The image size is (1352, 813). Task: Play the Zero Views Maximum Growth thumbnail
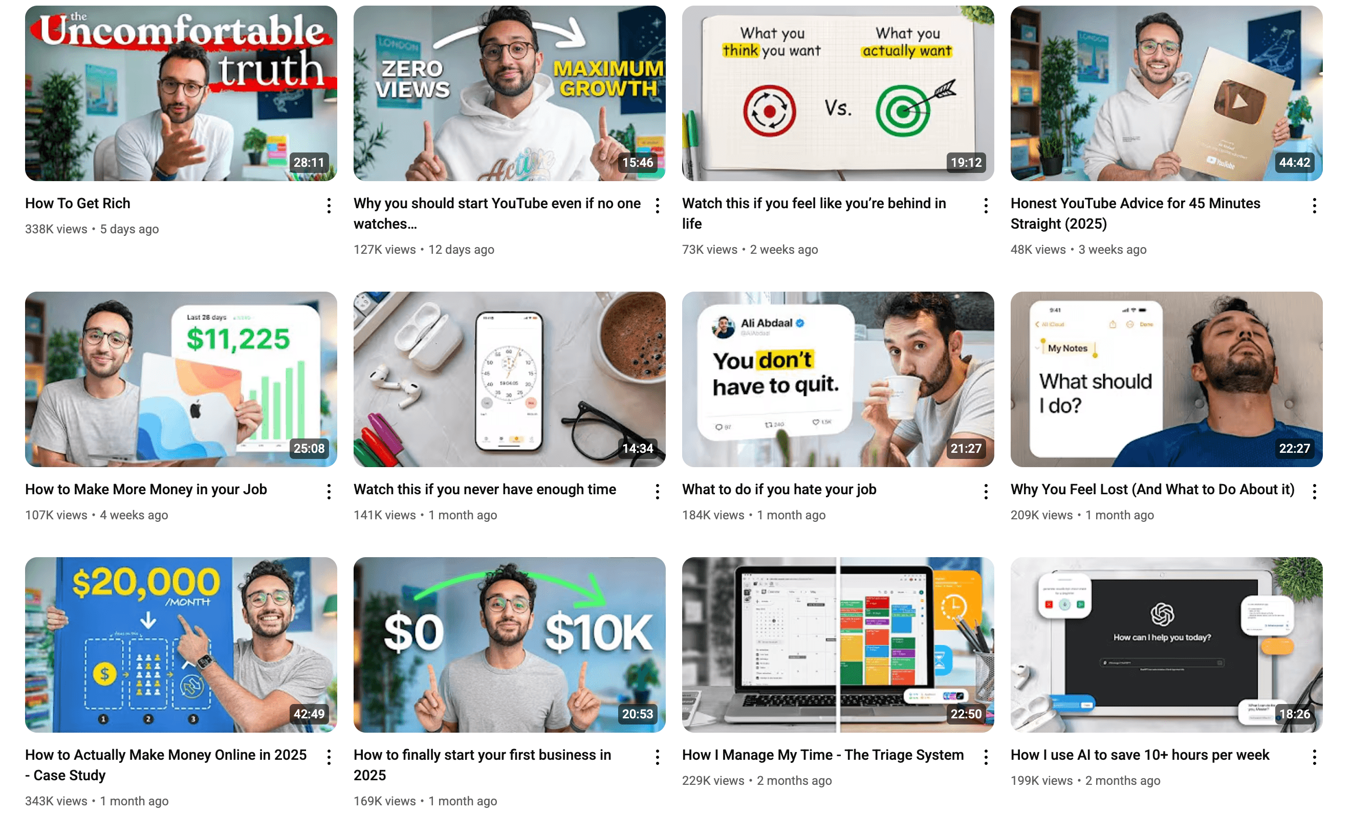click(510, 93)
